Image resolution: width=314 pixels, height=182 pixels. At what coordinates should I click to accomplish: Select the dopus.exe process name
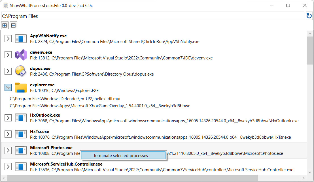point(40,68)
